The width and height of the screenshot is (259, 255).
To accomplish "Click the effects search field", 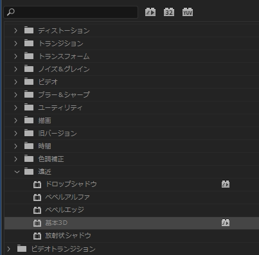I will point(71,12).
